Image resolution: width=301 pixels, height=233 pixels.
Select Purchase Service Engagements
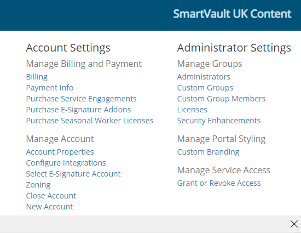click(x=81, y=99)
